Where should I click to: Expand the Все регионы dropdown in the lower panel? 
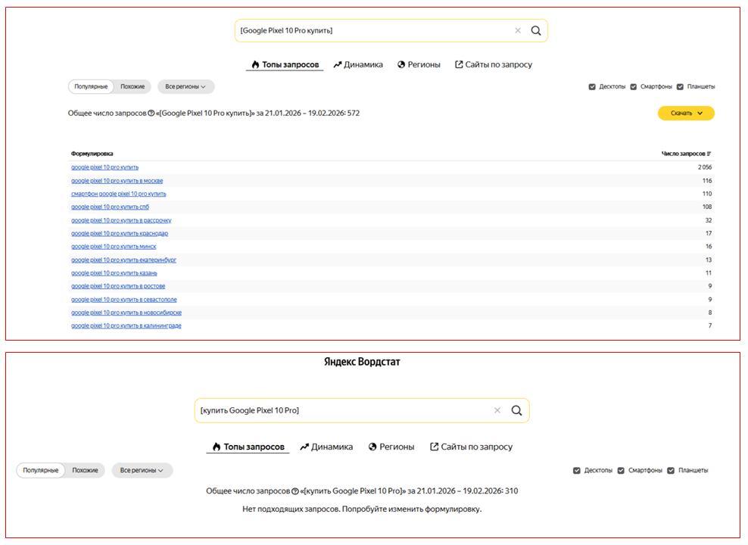click(x=142, y=471)
